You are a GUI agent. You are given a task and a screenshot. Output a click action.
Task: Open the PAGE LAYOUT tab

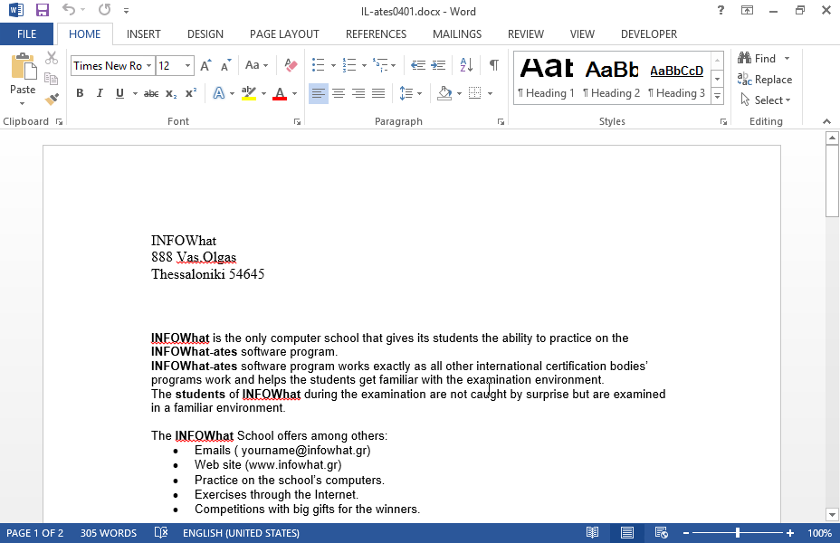coord(284,34)
